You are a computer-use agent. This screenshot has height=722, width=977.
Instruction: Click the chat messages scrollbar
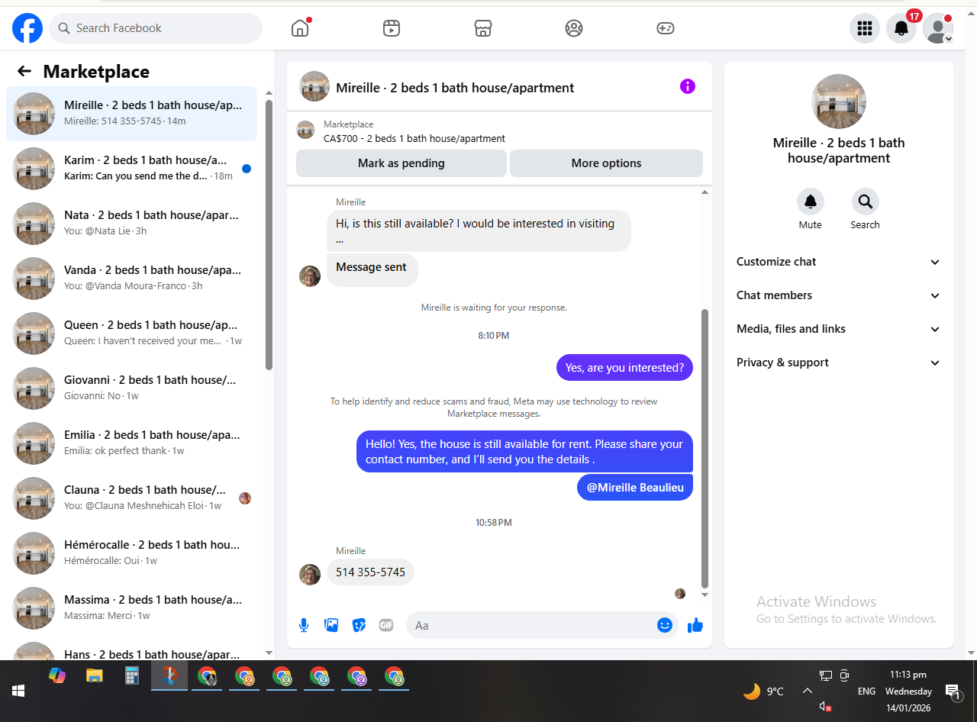tap(705, 449)
